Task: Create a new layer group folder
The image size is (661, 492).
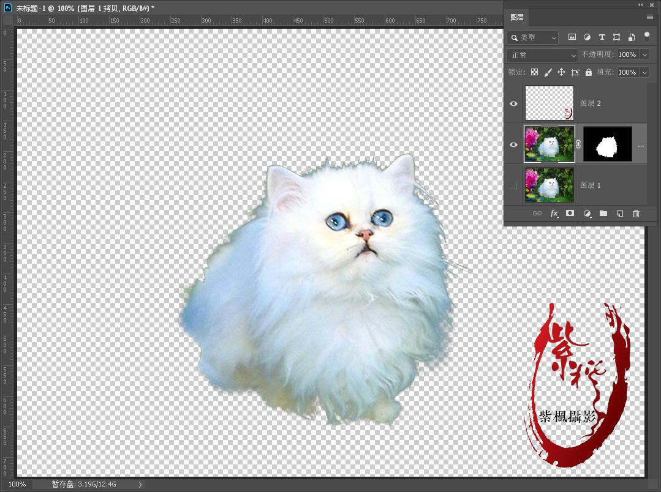Action: point(603,214)
